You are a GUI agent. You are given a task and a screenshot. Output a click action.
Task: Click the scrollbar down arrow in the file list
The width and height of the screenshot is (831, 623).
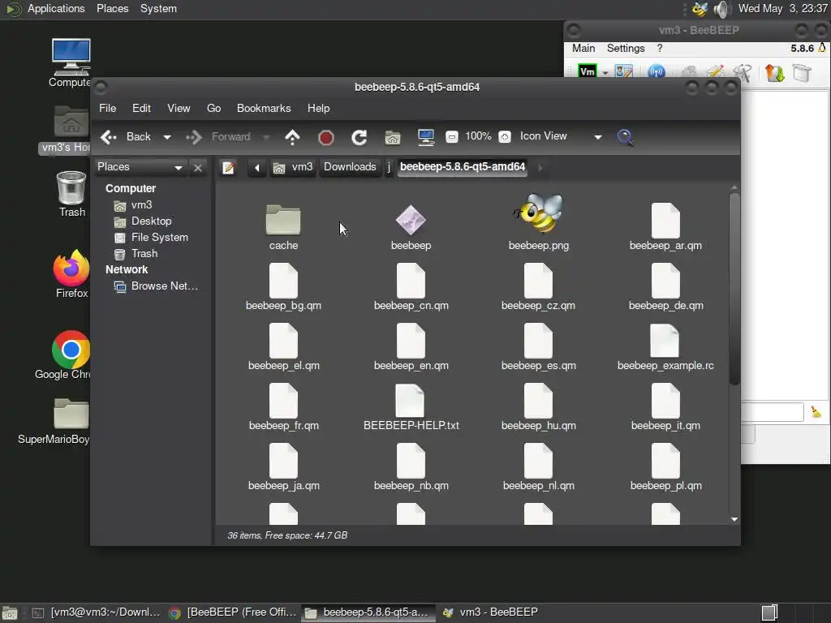pyautogui.click(x=734, y=520)
